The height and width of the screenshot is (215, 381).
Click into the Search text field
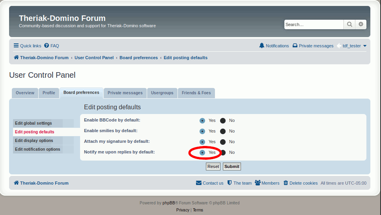pos(314,24)
